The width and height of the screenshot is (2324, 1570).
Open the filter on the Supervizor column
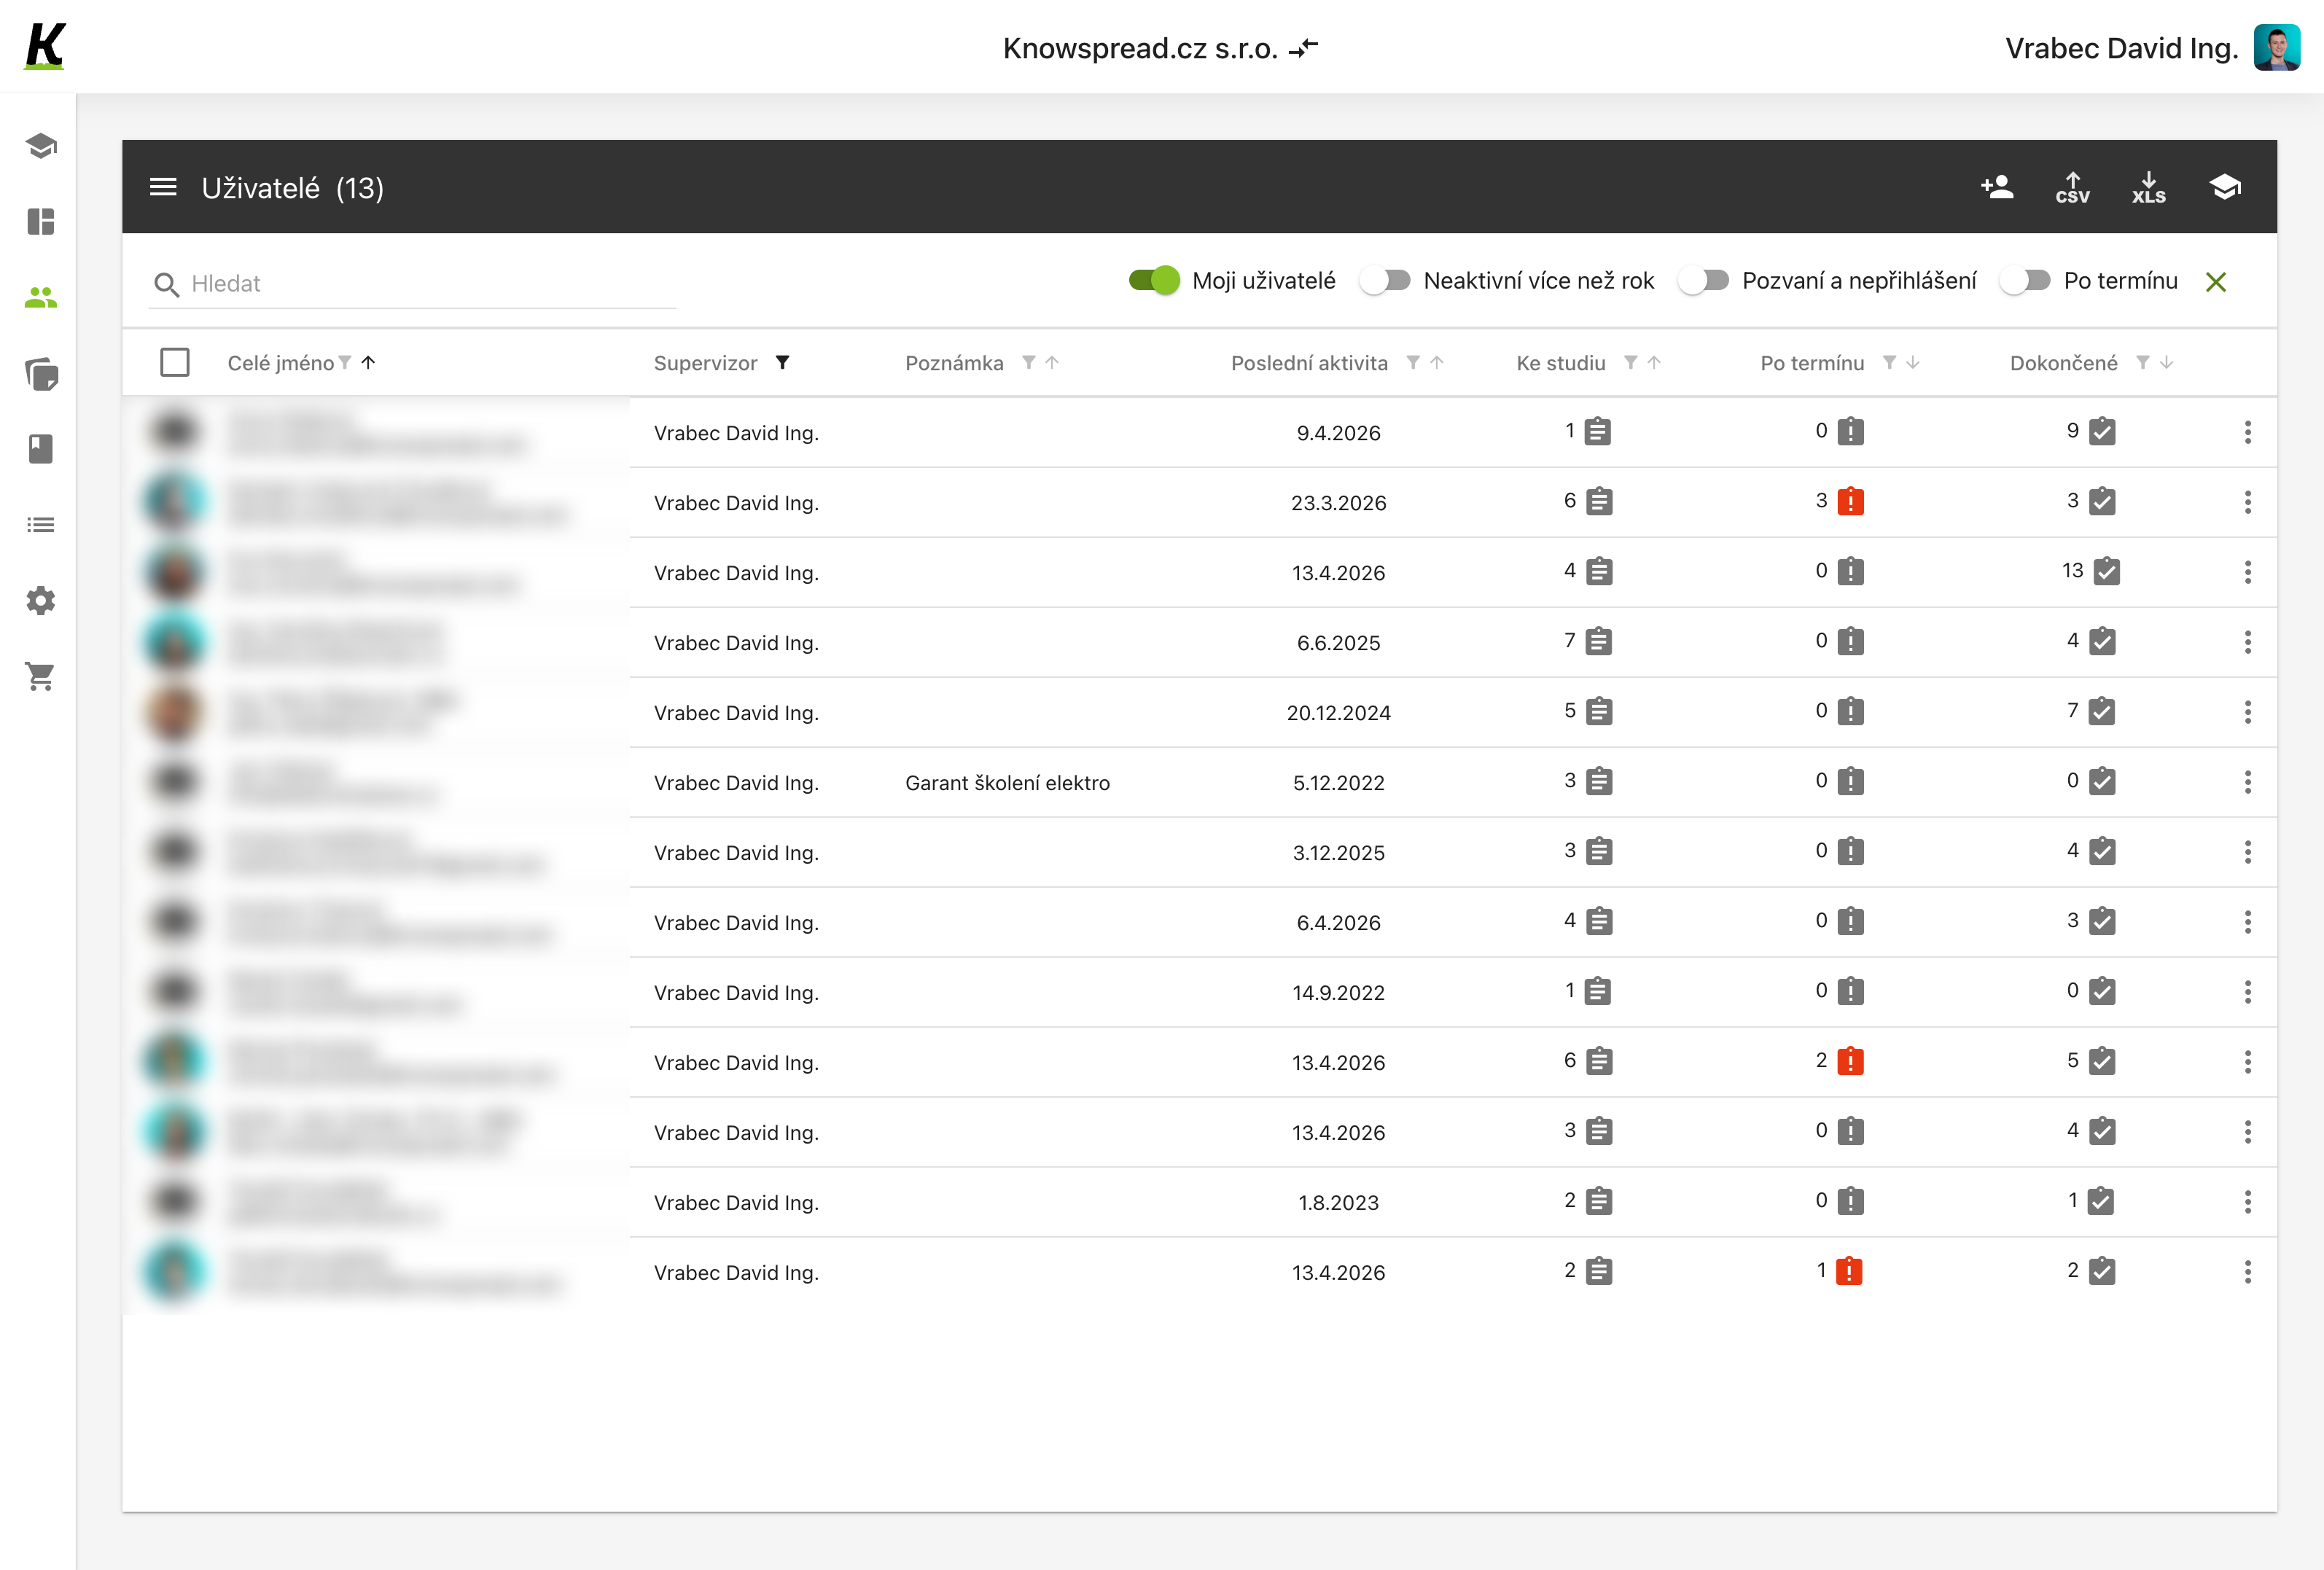click(x=783, y=363)
